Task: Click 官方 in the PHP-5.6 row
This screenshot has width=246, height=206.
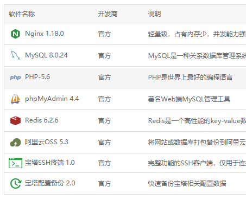Action: [x=104, y=78]
